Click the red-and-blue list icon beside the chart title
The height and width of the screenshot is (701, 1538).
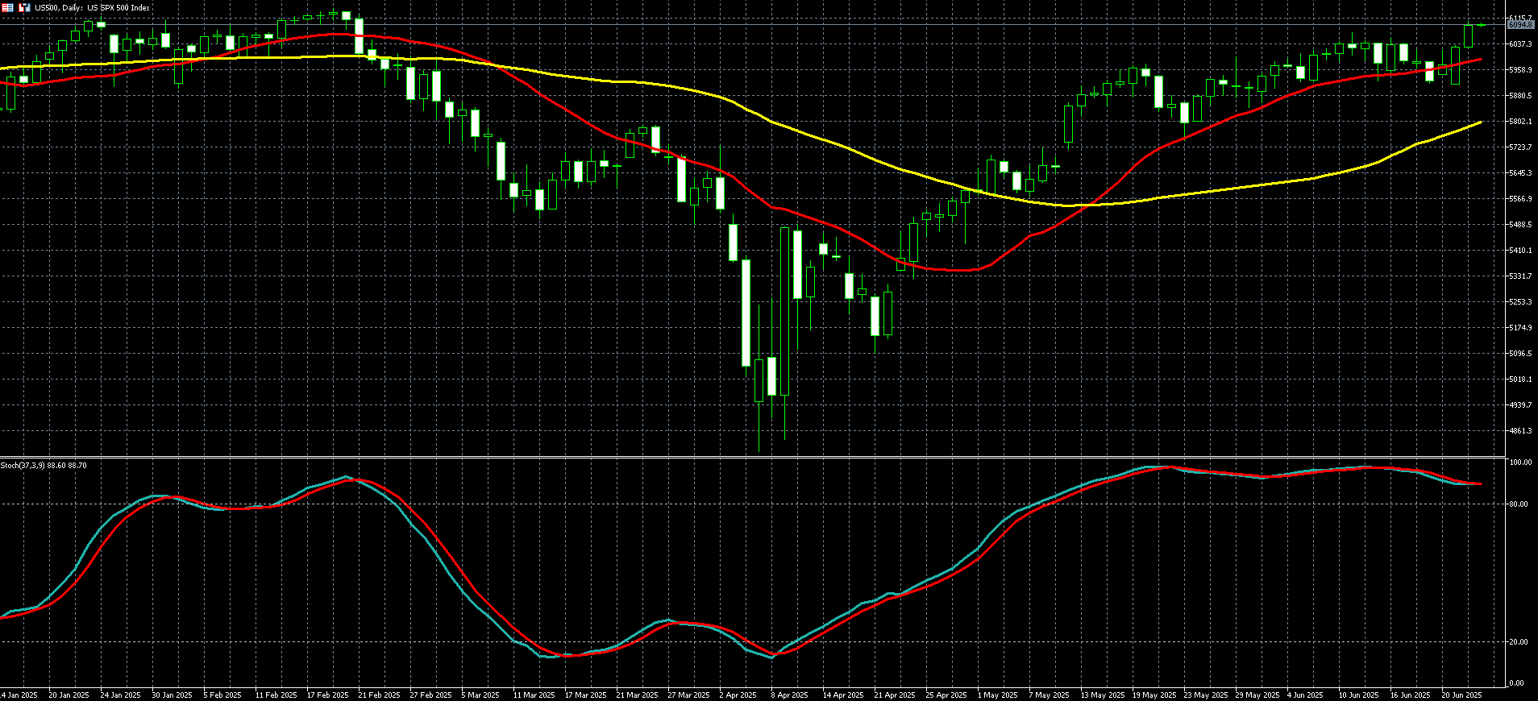(x=7, y=7)
